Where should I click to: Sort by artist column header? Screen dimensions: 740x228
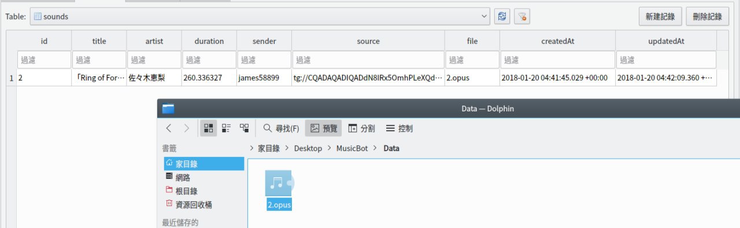pos(154,41)
